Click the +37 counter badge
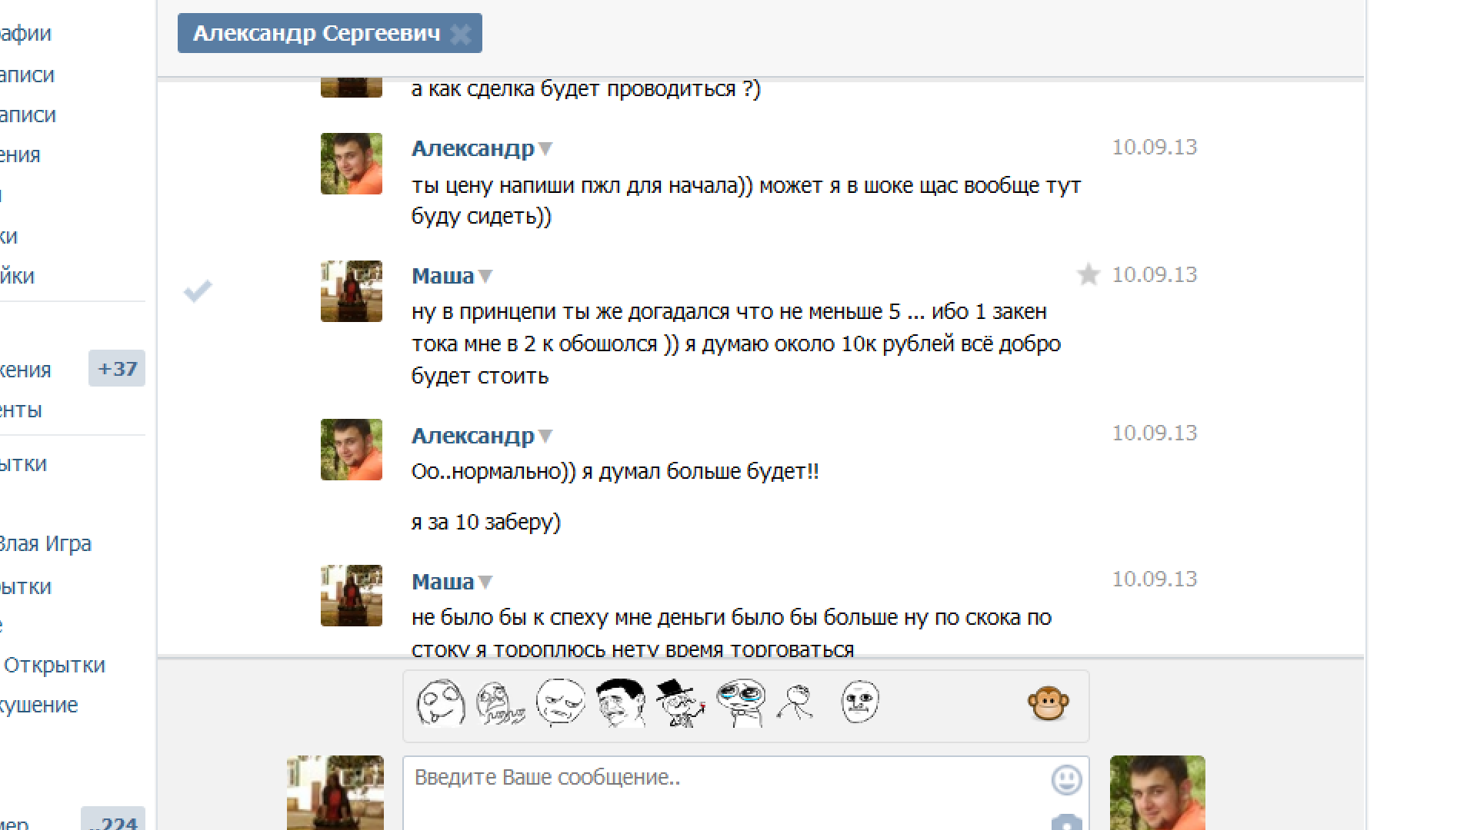Viewport: 1477px width, 830px height. click(116, 369)
